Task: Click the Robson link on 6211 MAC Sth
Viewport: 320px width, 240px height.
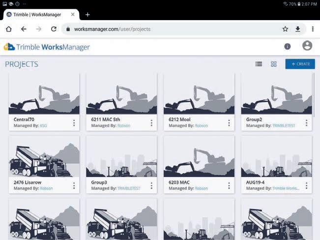Action: pos(124,125)
